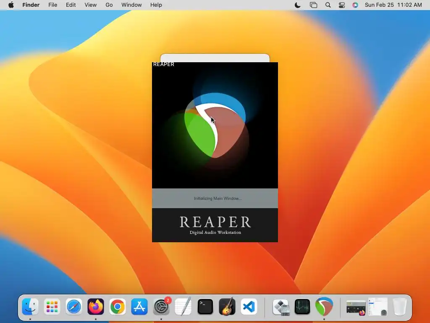The image size is (430, 323).
Task: Open Spotlight search magnifier
Action: 328,5
